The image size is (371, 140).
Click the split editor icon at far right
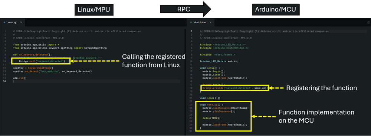368,23
